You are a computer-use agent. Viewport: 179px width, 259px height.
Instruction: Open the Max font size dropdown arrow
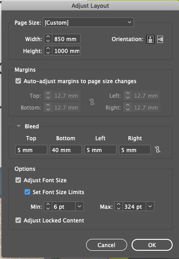150,206
